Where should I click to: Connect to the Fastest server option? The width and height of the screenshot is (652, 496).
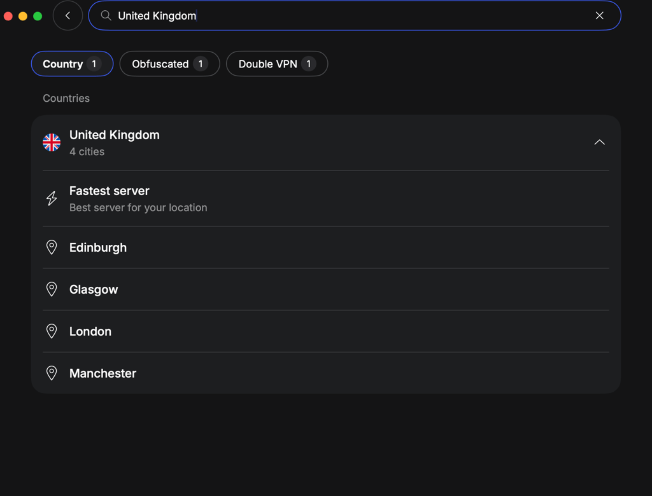click(x=326, y=198)
